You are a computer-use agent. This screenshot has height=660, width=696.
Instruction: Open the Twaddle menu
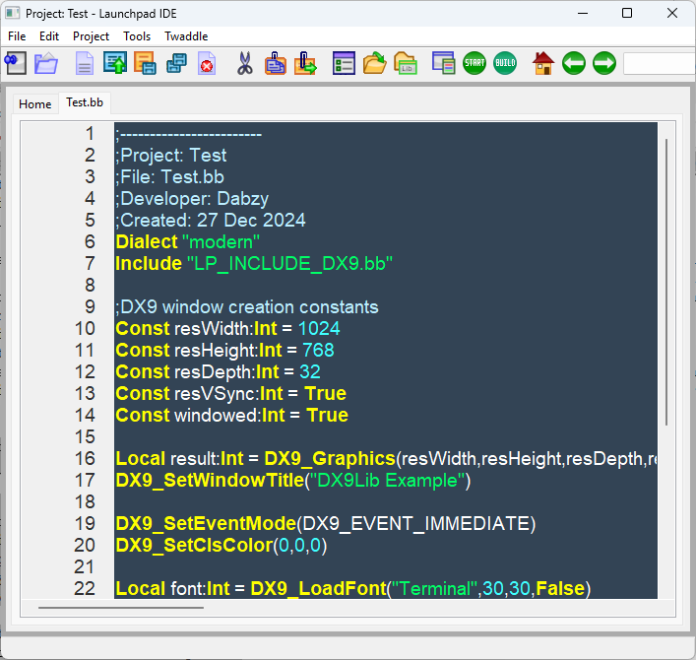[x=186, y=36]
